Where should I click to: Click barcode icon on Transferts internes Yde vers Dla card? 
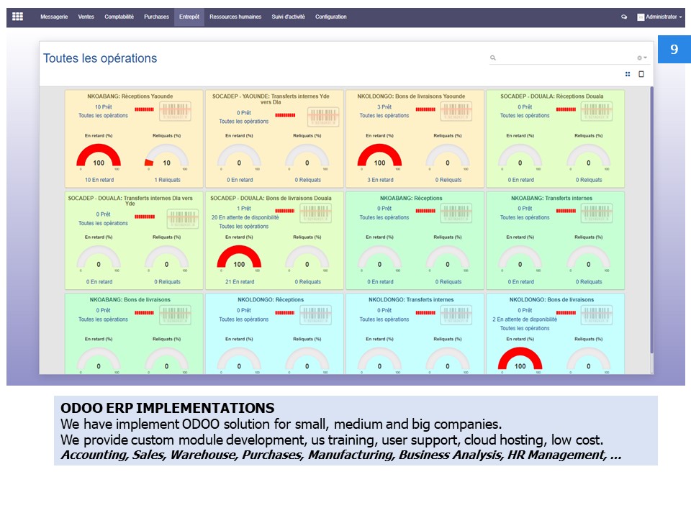click(323, 117)
